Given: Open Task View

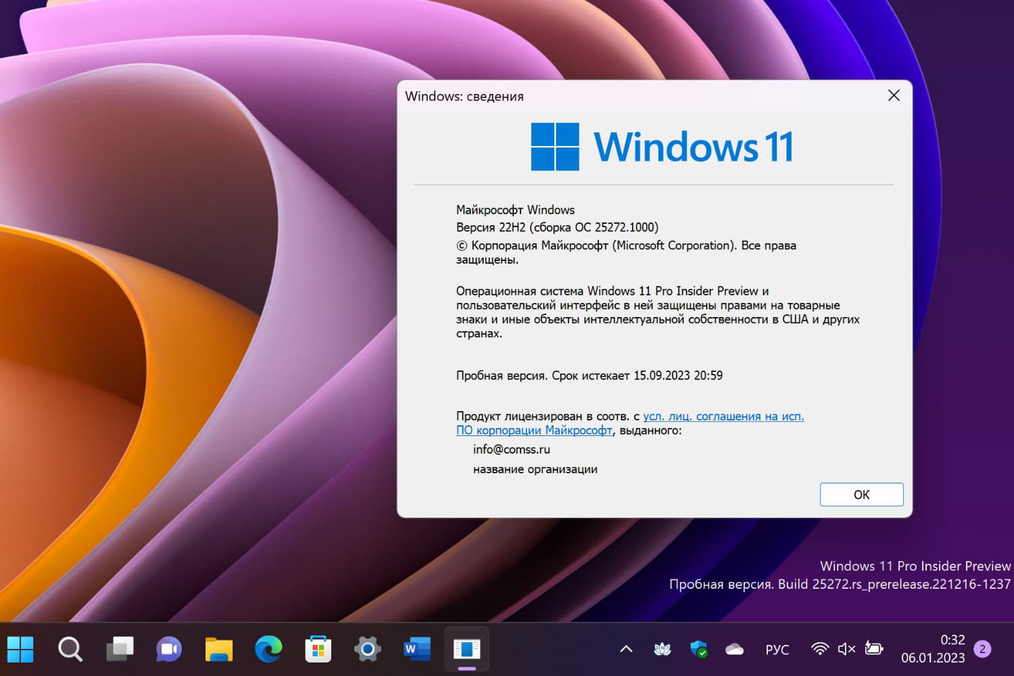Looking at the screenshot, I should coord(120,649).
